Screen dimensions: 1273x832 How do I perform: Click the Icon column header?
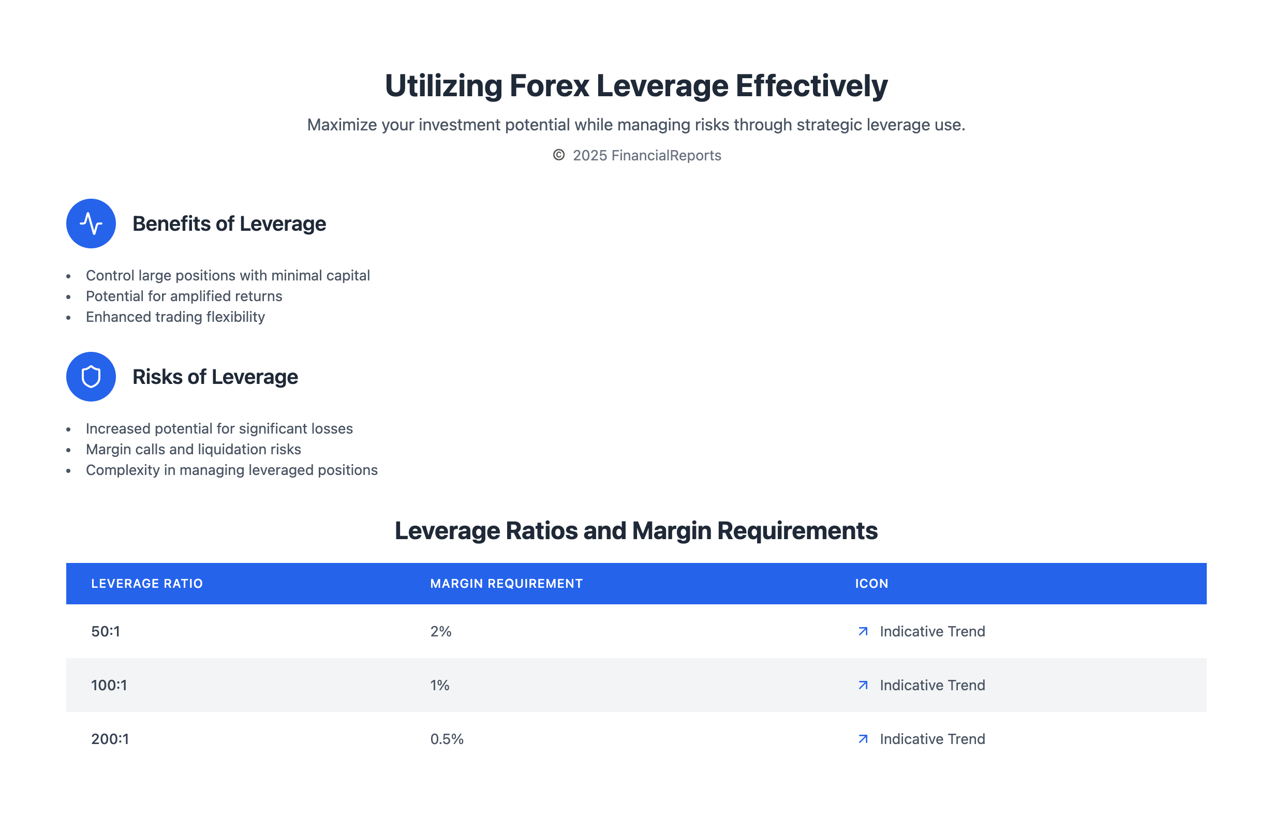tap(871, 583)
